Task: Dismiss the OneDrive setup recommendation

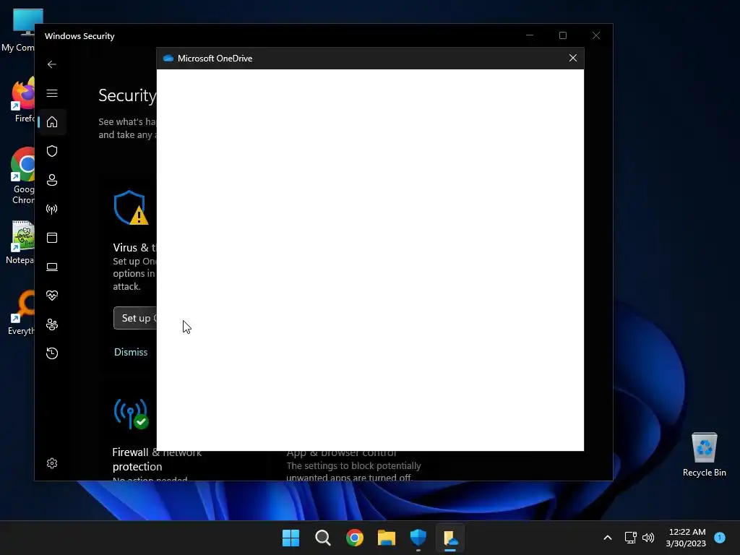Action: [x=131, y=352]
